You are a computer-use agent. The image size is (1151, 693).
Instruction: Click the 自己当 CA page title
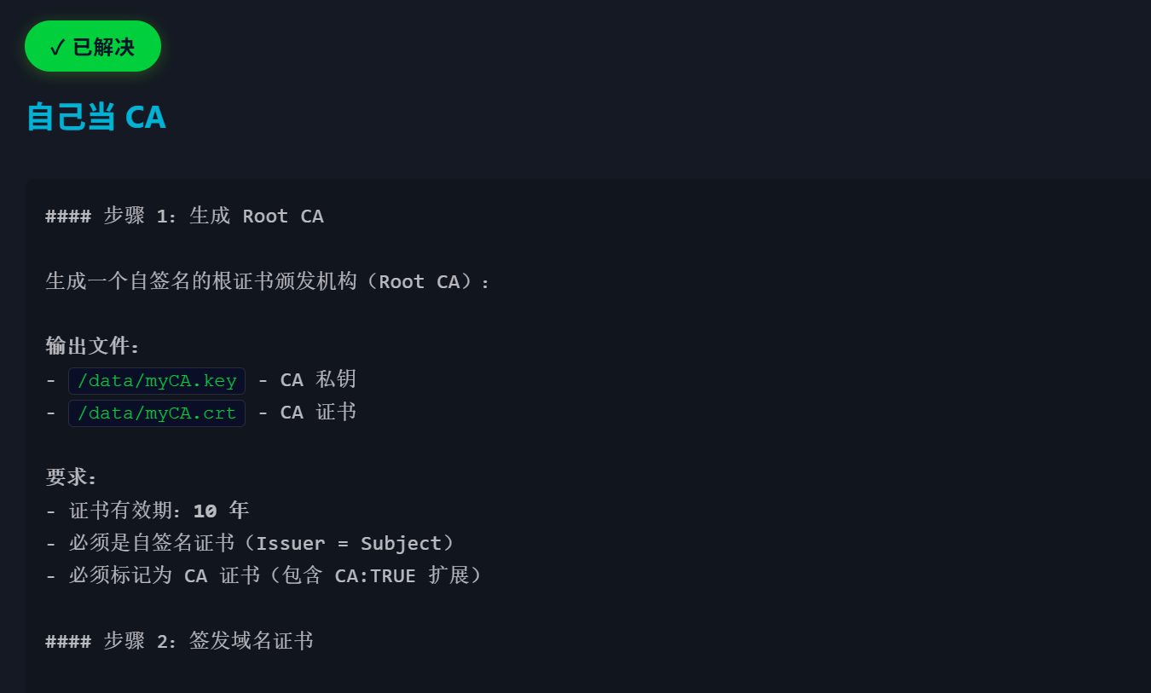[95, 117]
